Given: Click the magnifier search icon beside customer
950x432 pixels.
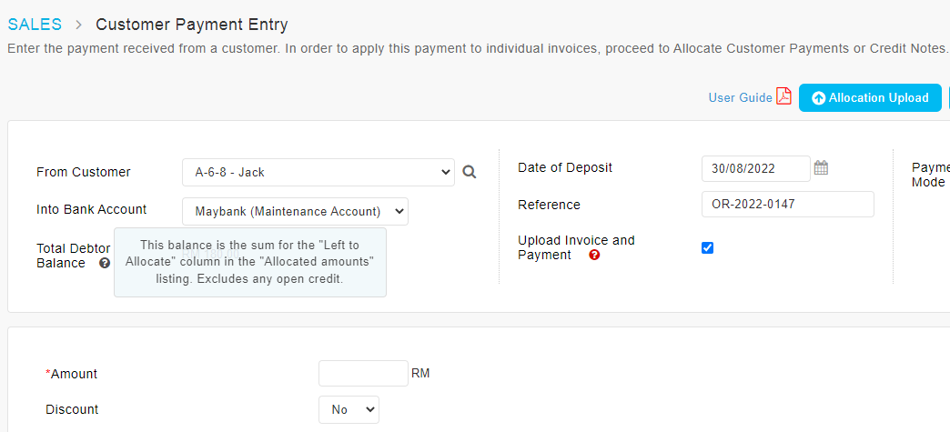Looking at the screenshot, I should click(470, 172).
